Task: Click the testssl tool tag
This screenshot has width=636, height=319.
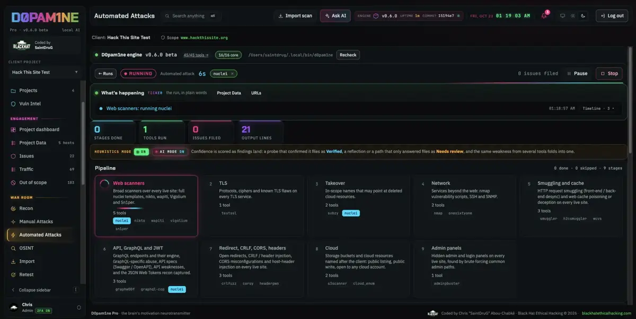Action: click(230, 213)
